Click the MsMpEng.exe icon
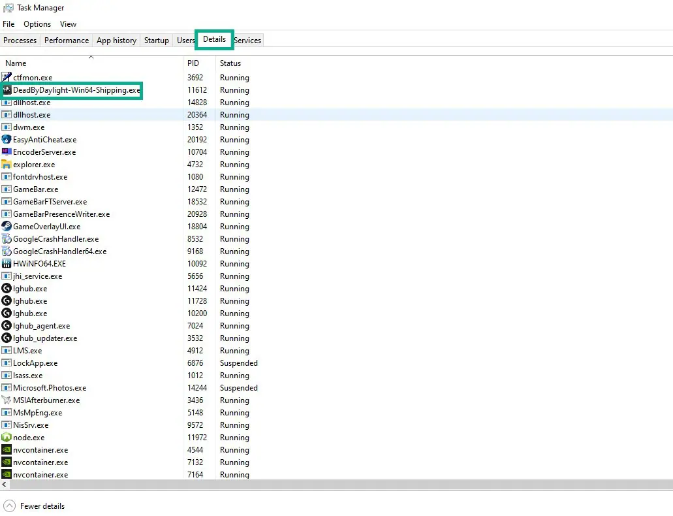 point(7,413)
